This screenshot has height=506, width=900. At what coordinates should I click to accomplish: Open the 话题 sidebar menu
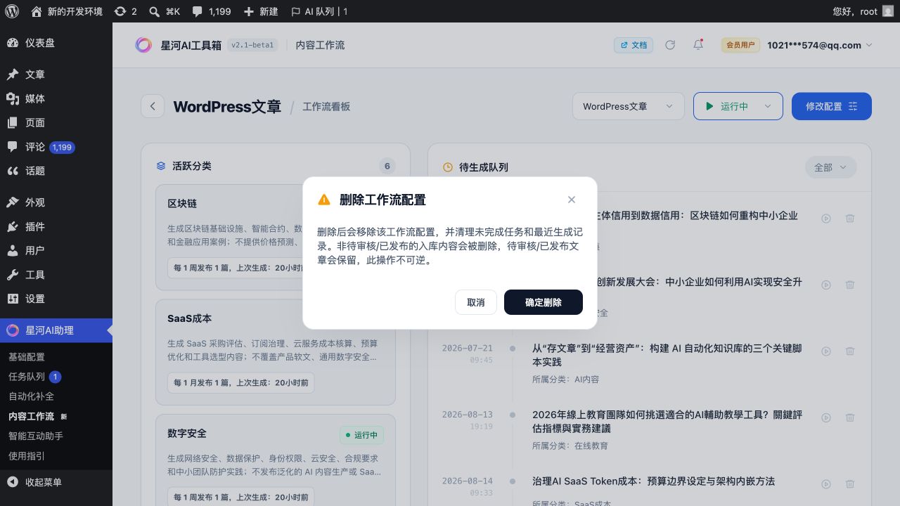[x=56, y=171]
